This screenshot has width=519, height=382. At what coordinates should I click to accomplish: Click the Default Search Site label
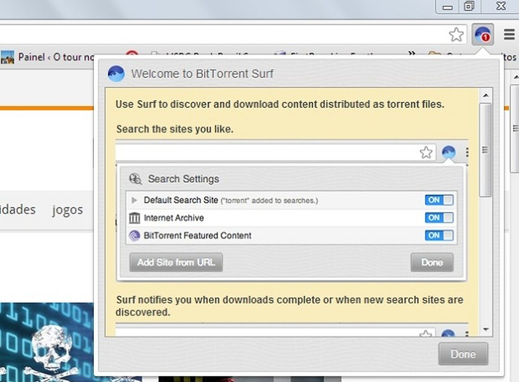pyautogui.click(x=181, y=200)
